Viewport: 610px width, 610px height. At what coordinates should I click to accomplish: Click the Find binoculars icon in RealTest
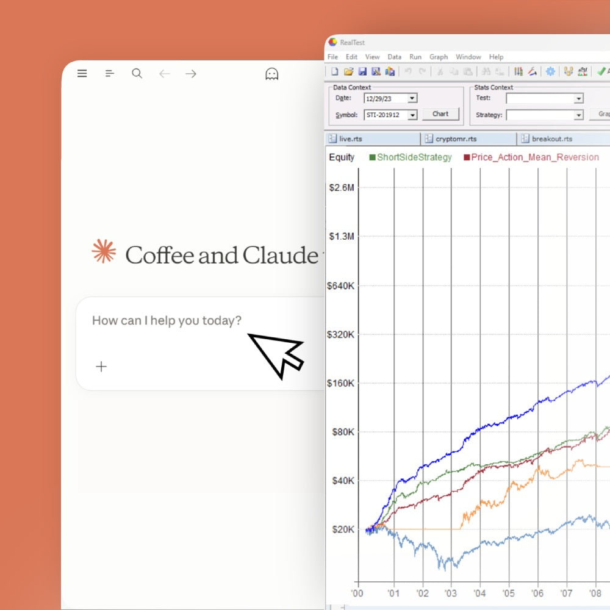click(x=486, y=71)
